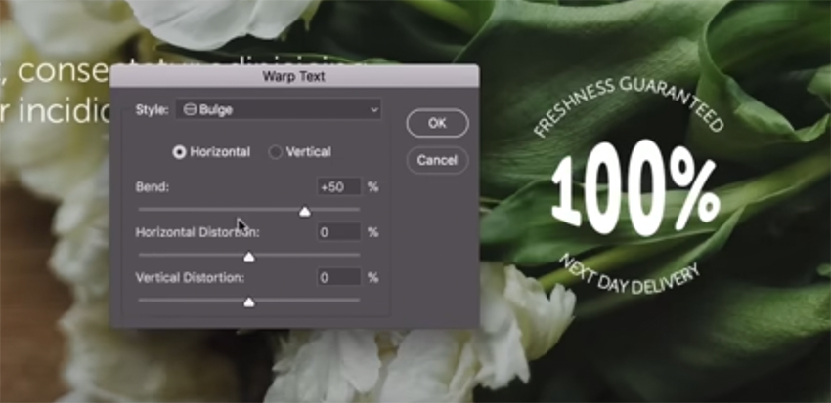This screenshot has height=403, width=831.
Task: Click the Bend value field showing +50
Action: coord(339,186)
